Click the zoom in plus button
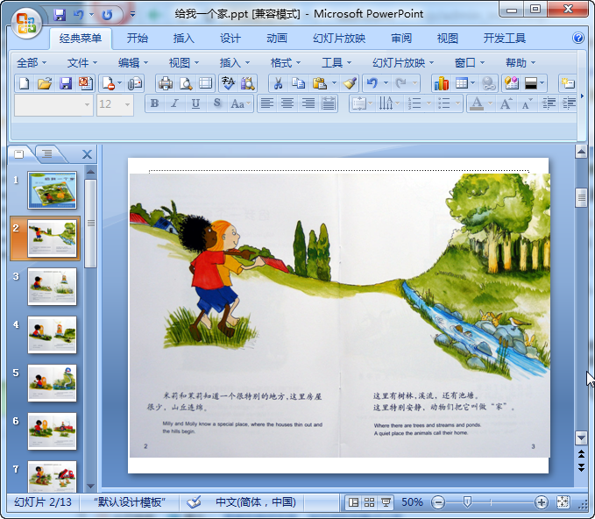 (542, 502)
